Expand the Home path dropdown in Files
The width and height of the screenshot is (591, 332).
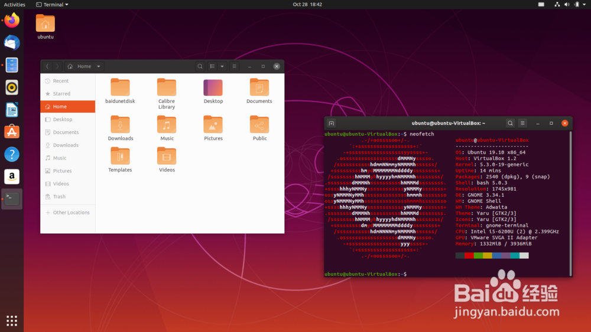pyautogui.click(x=98, y=66)
